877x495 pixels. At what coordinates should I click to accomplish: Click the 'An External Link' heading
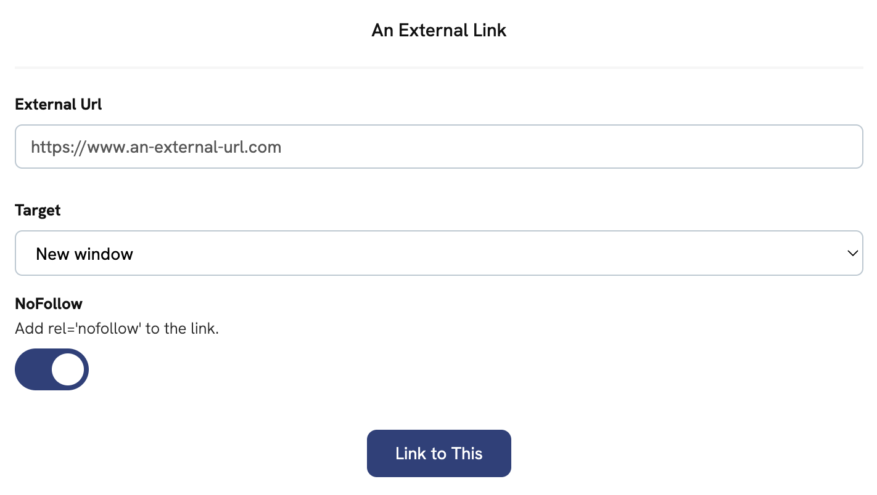click(439, 30)
